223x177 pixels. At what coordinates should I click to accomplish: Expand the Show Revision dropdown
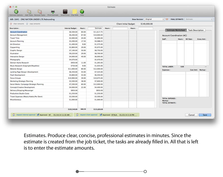click(x=154, y=19)
